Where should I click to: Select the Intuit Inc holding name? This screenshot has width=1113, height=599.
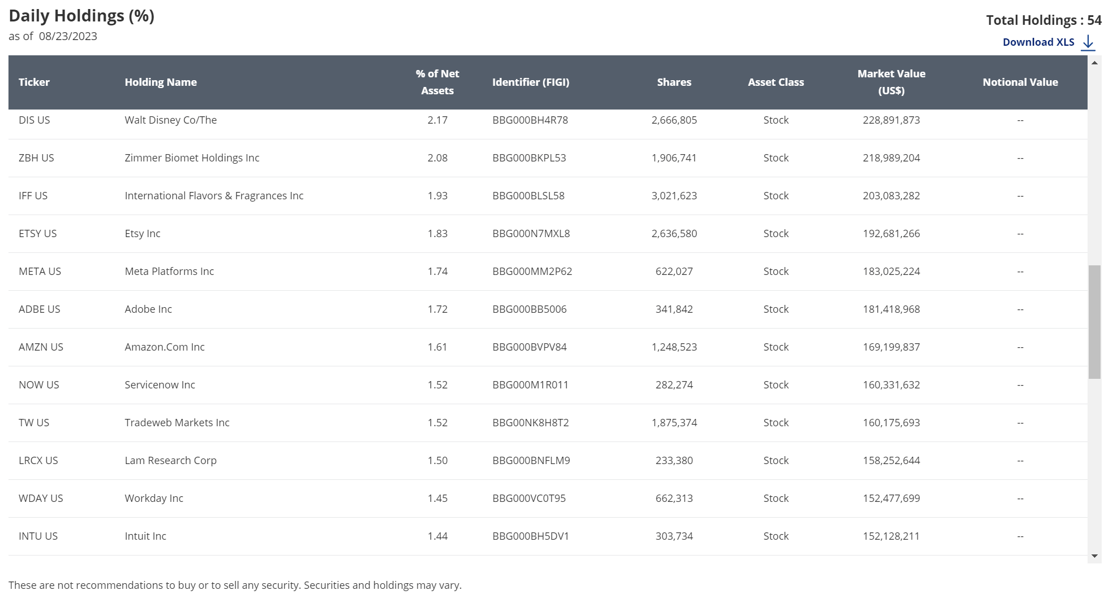point(145,536)
